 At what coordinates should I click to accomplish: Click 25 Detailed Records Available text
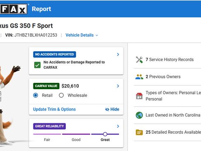coord(173,132)
